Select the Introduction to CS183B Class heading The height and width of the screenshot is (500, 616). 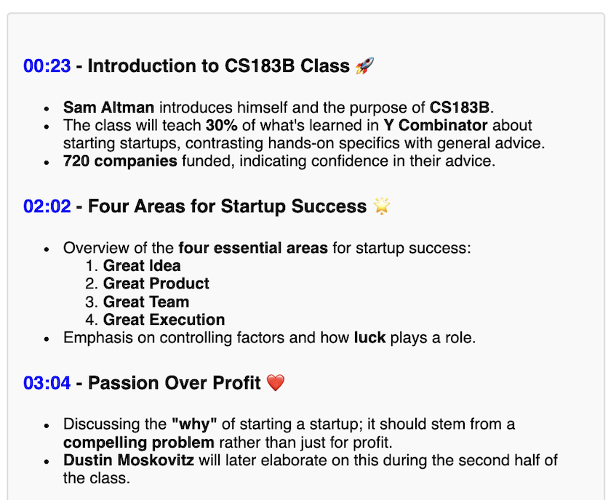[218, 66]
